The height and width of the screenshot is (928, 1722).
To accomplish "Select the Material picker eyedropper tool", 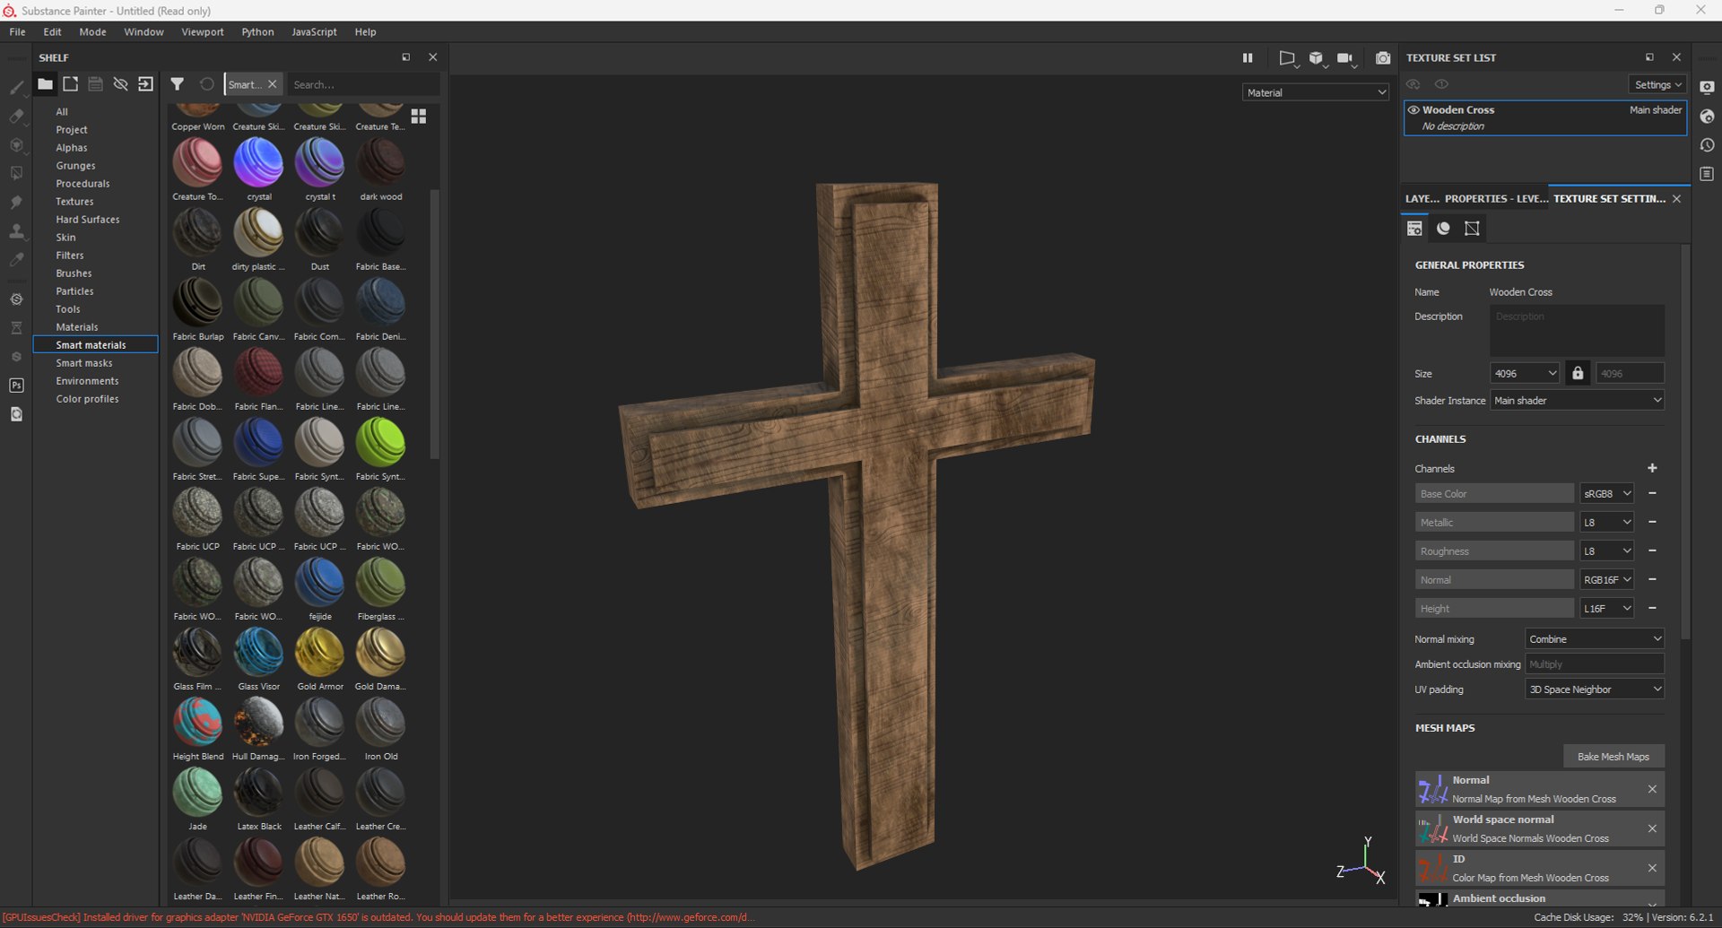I will pos(16,259).
